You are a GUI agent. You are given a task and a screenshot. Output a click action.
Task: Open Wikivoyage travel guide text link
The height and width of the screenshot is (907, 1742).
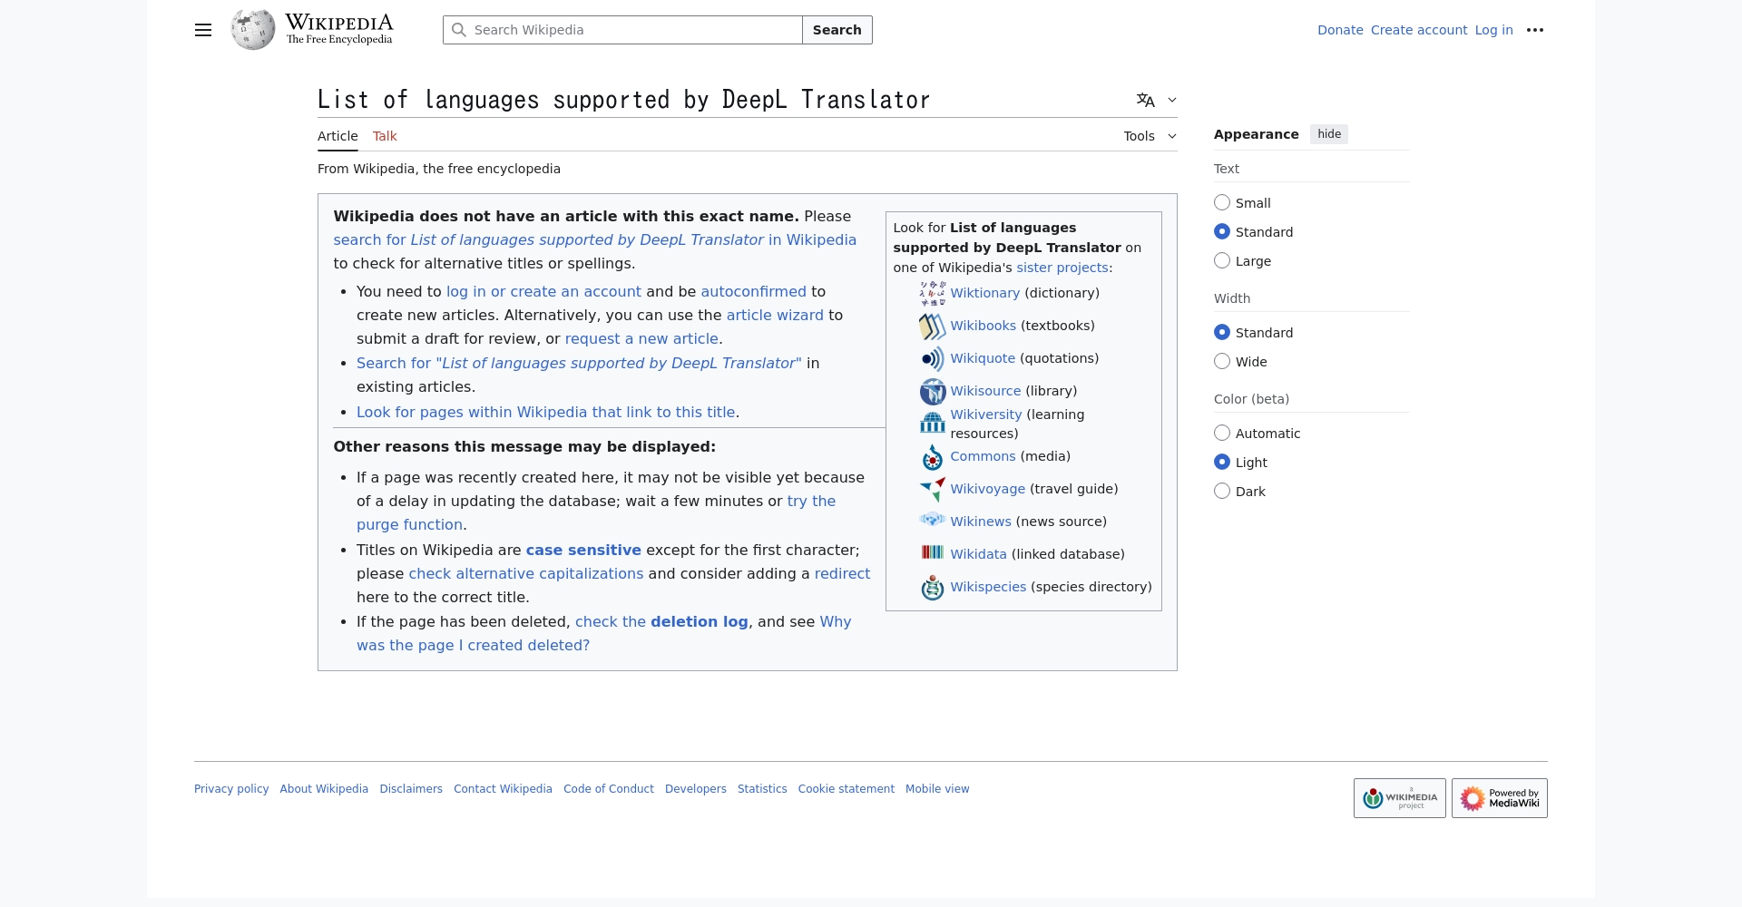[x=988, y=489]
